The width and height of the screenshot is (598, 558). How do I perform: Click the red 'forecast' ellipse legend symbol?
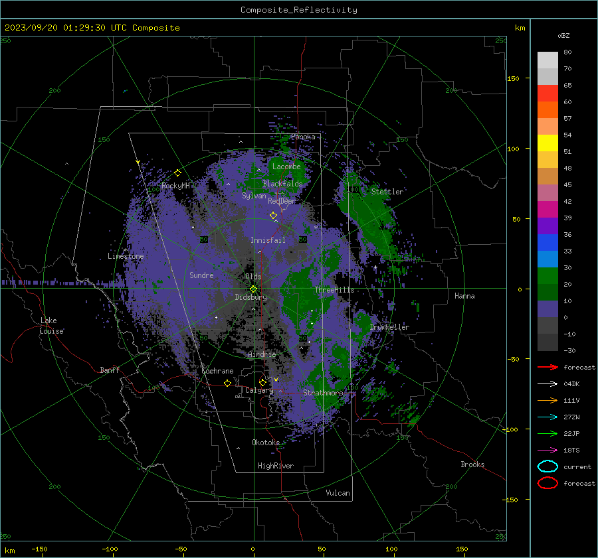point(548,483)
